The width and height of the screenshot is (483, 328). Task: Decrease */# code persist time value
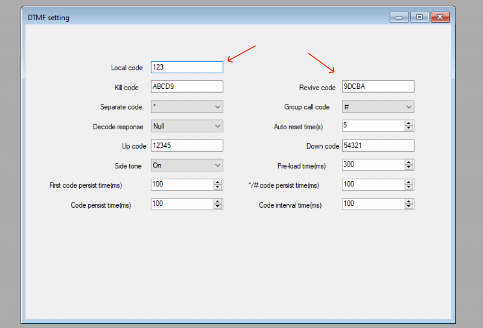click(x=409, y=187)
